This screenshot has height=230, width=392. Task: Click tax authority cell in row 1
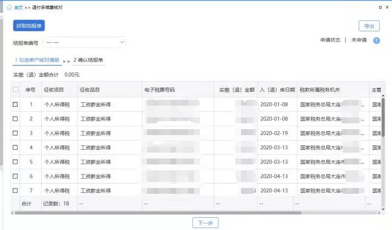click(332, 104)
